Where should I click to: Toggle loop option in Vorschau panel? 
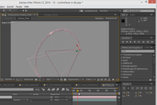coord(148,42)
